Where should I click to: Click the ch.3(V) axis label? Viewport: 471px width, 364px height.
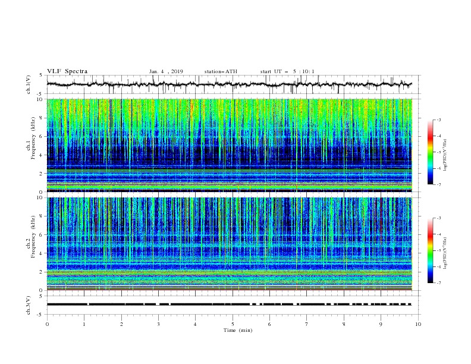(29, 305)
